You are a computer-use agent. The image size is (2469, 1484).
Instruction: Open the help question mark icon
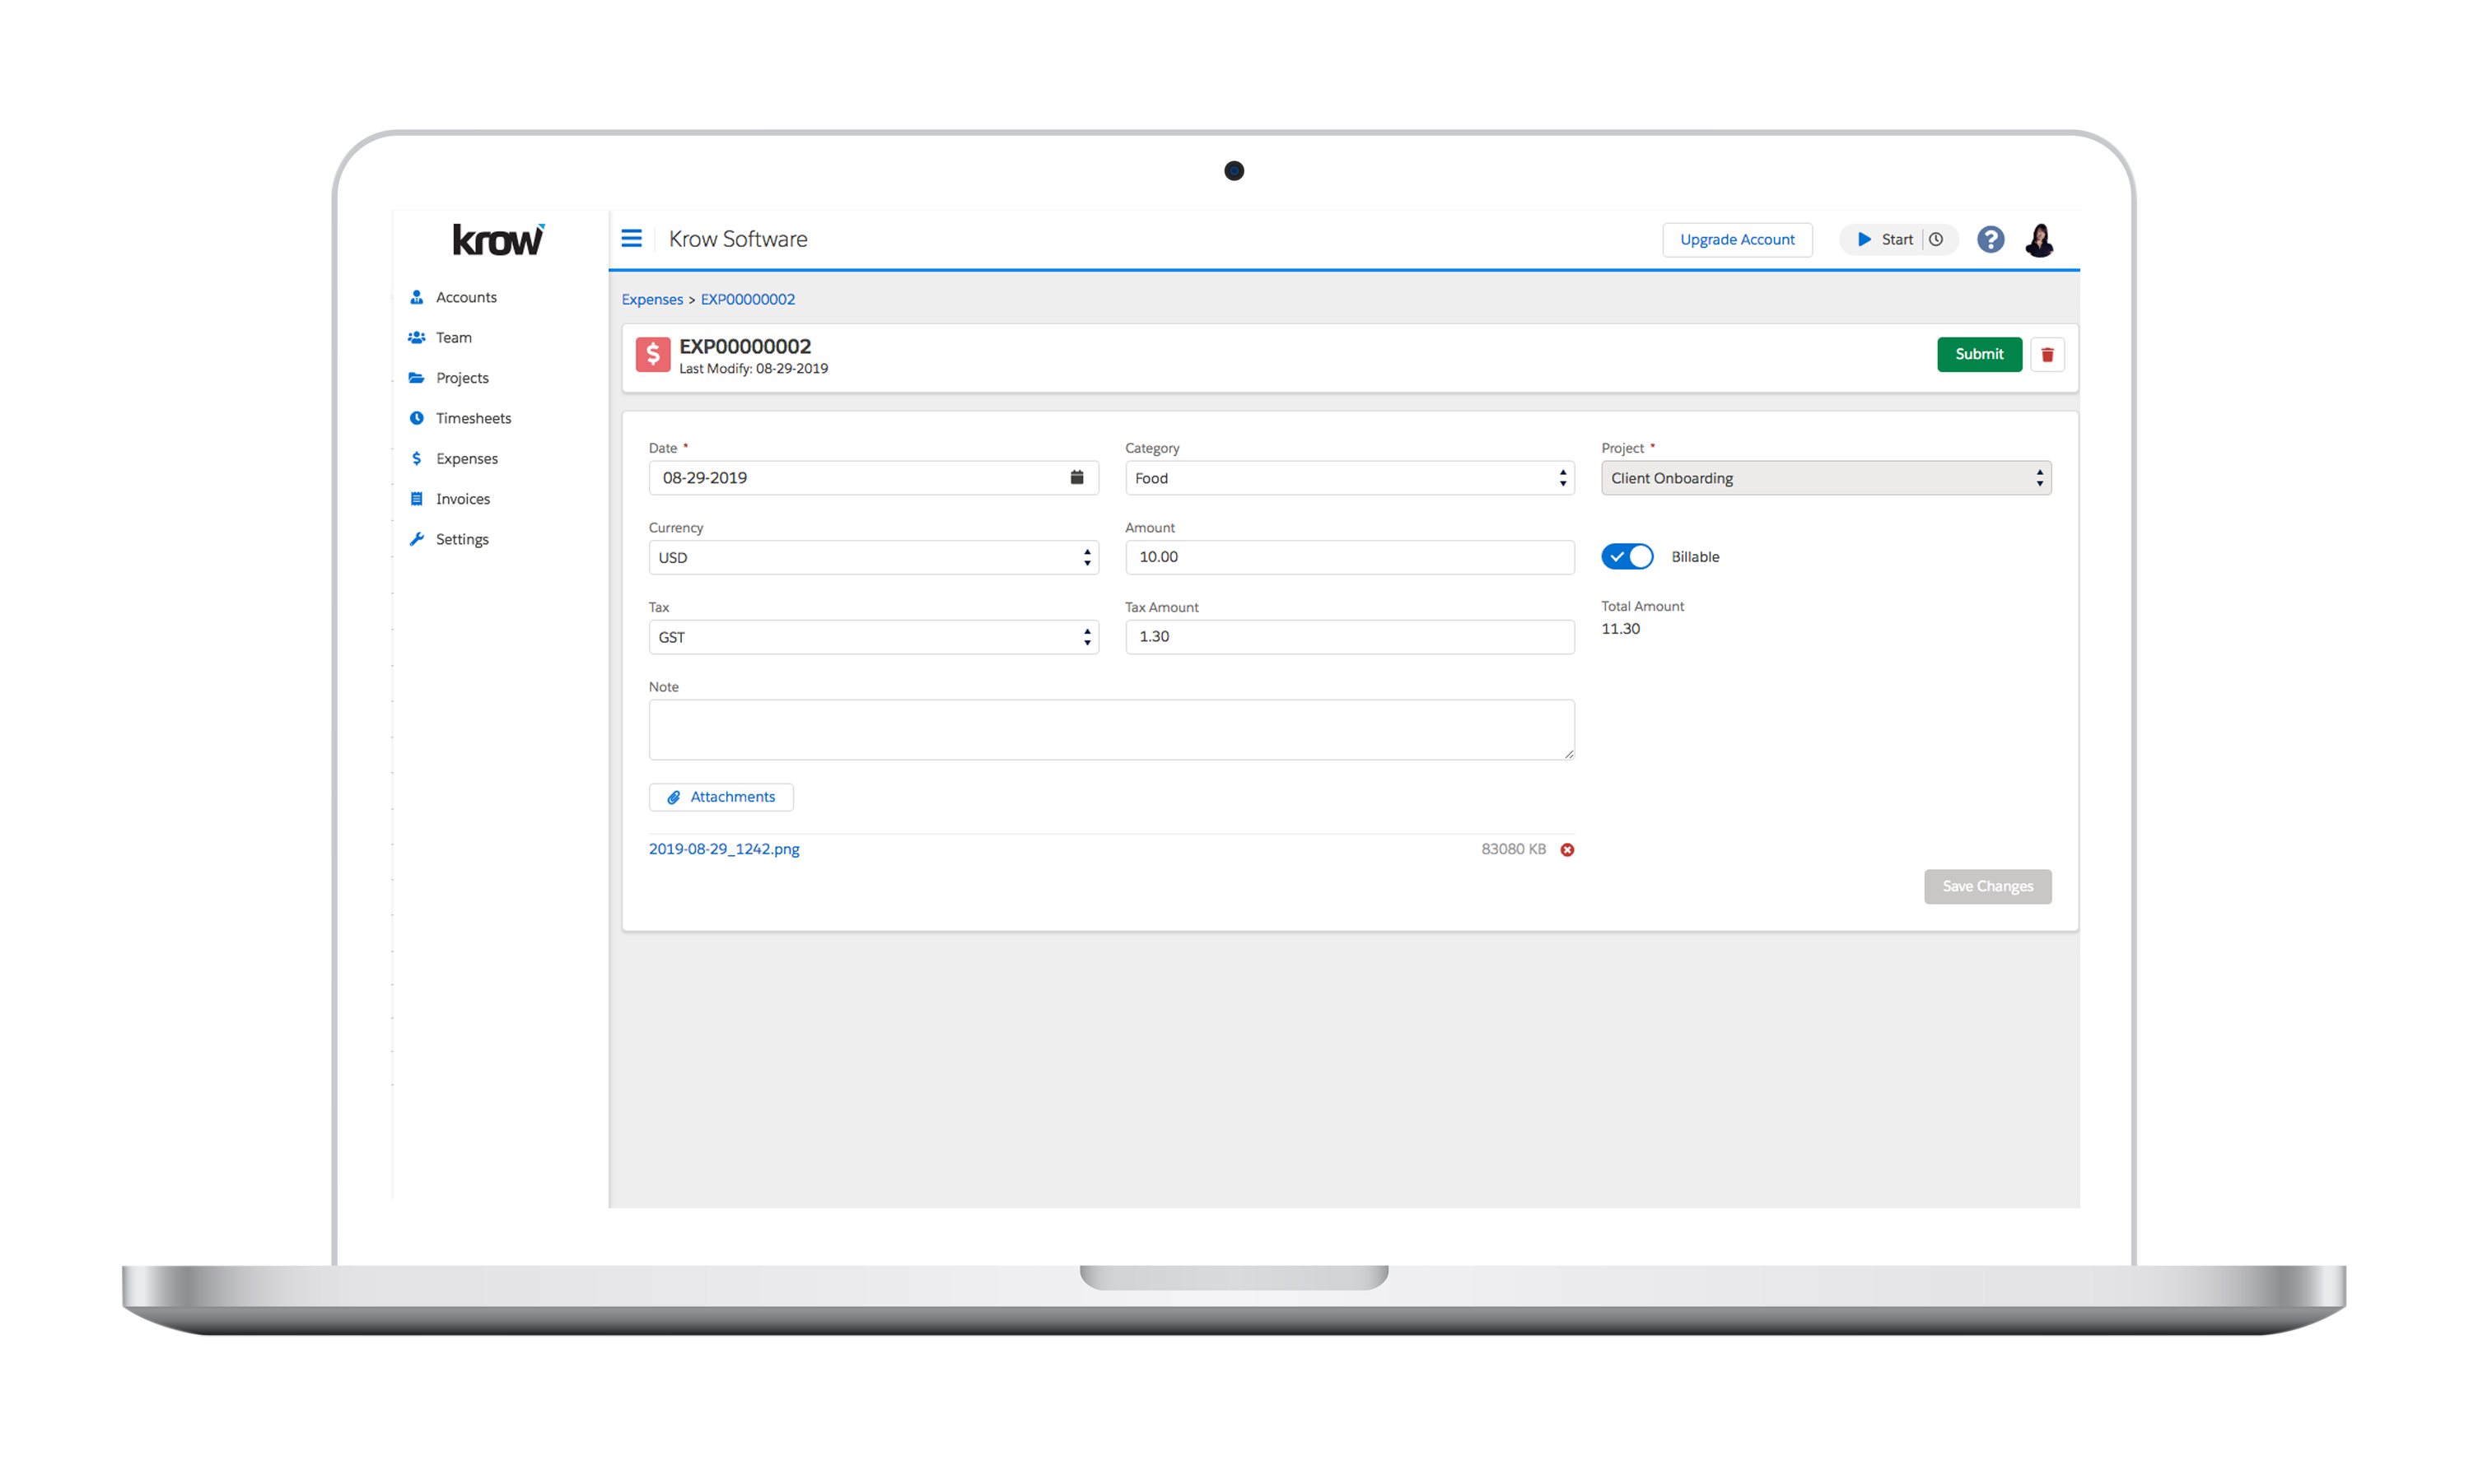point(1990,240)
